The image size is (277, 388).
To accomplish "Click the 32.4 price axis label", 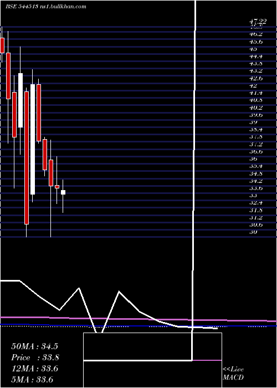I will pyautogui.click(x=256, y=203).
